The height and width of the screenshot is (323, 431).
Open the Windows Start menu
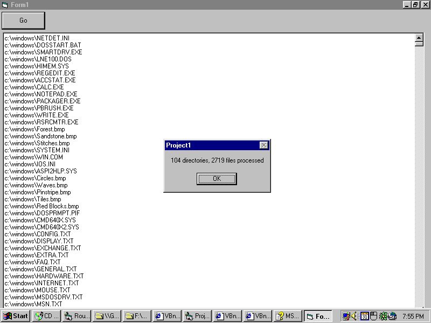pos(16,316)
